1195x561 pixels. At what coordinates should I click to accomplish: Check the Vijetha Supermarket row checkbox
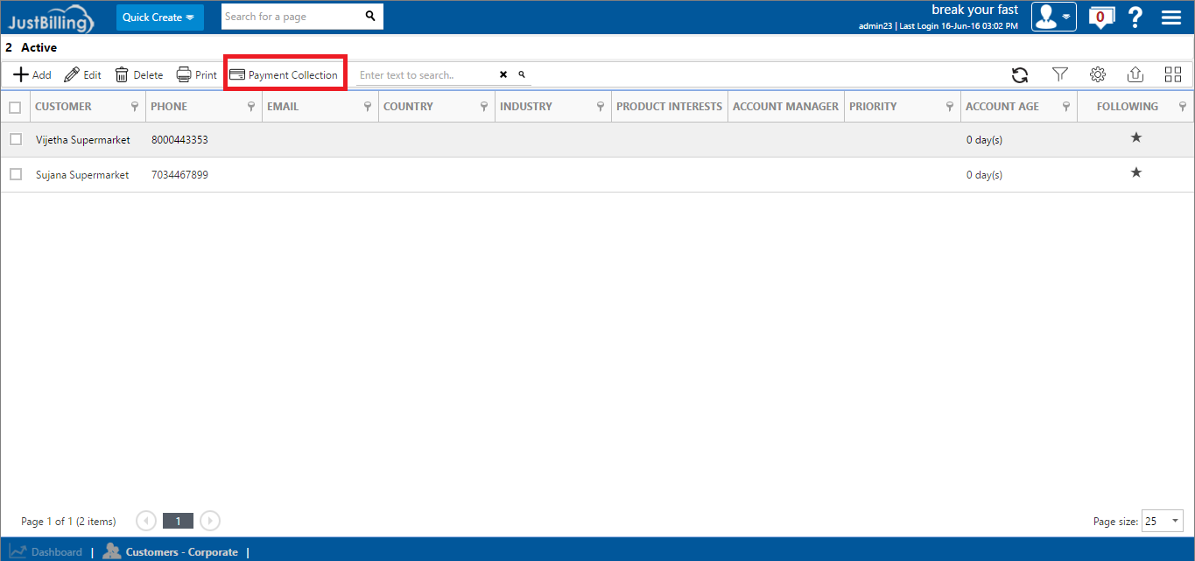point(15,139)
